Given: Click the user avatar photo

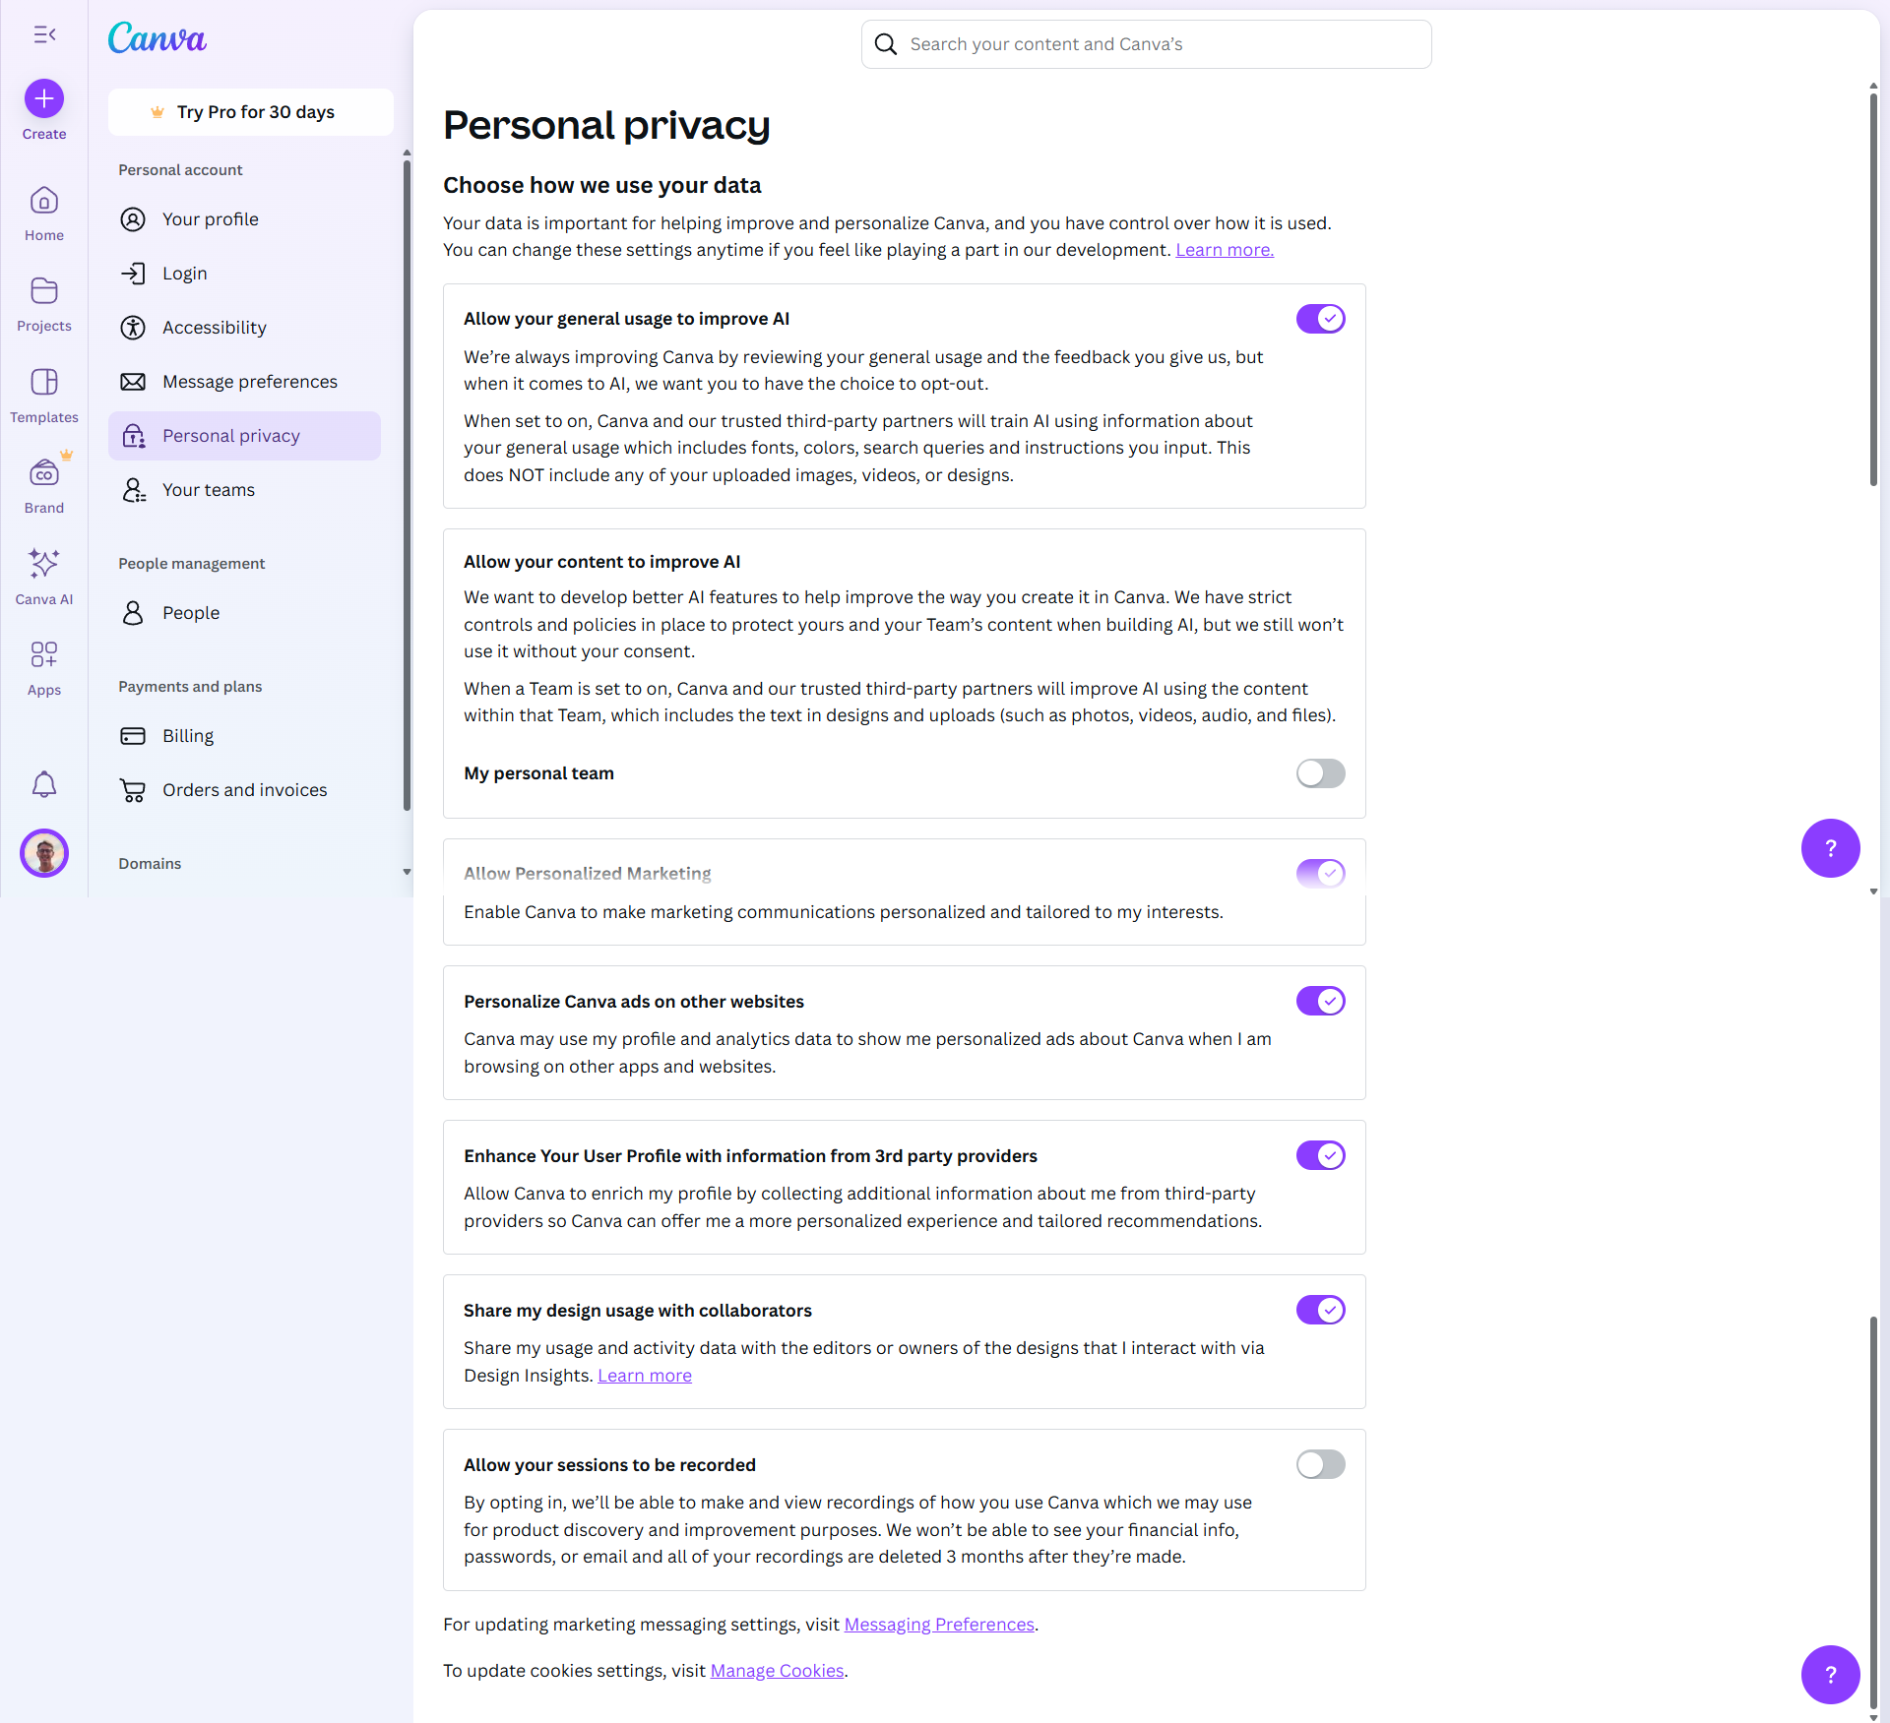Looking at the screenshot, I should tap(44, 853).
